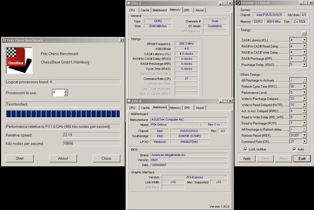This screenshot has height=210, width=314.
Task: Click the Relative speed value 22.19
Action: pyautogui.click(x=92, y=135)
